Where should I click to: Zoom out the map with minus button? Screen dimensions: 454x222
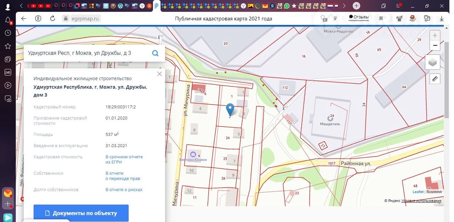click(x=435, y=46)
